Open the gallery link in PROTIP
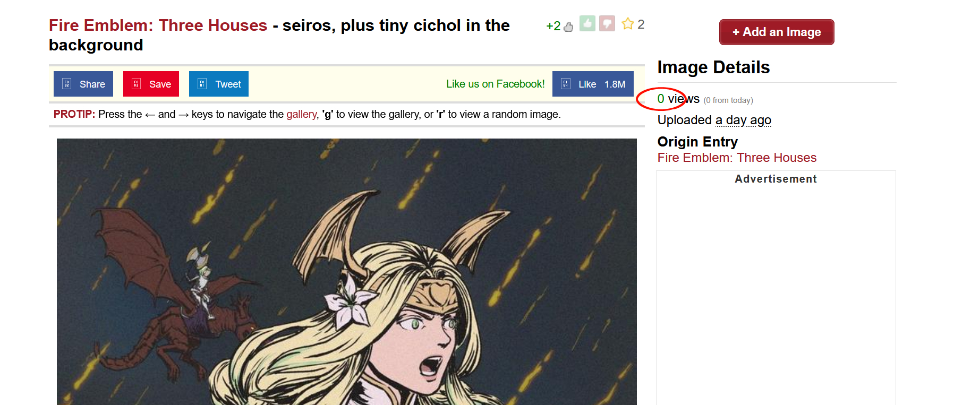This screenshot has height=405, width=954. [x=301, y=114]
